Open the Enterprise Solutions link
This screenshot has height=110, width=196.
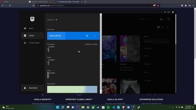[151, 99]
